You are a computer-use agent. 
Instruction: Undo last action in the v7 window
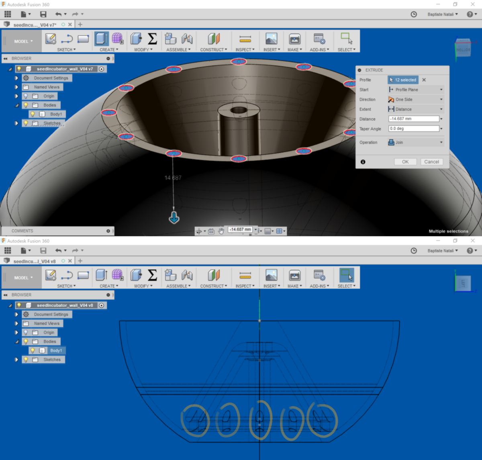coord(59,14)
